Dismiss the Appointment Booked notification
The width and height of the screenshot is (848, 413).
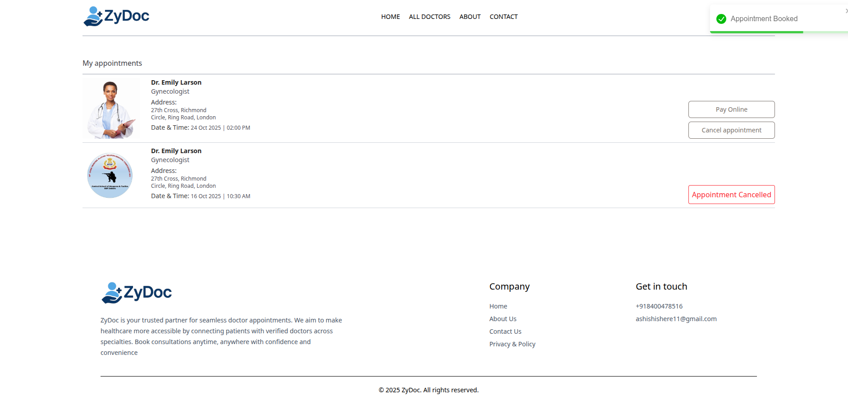[846, 11]
